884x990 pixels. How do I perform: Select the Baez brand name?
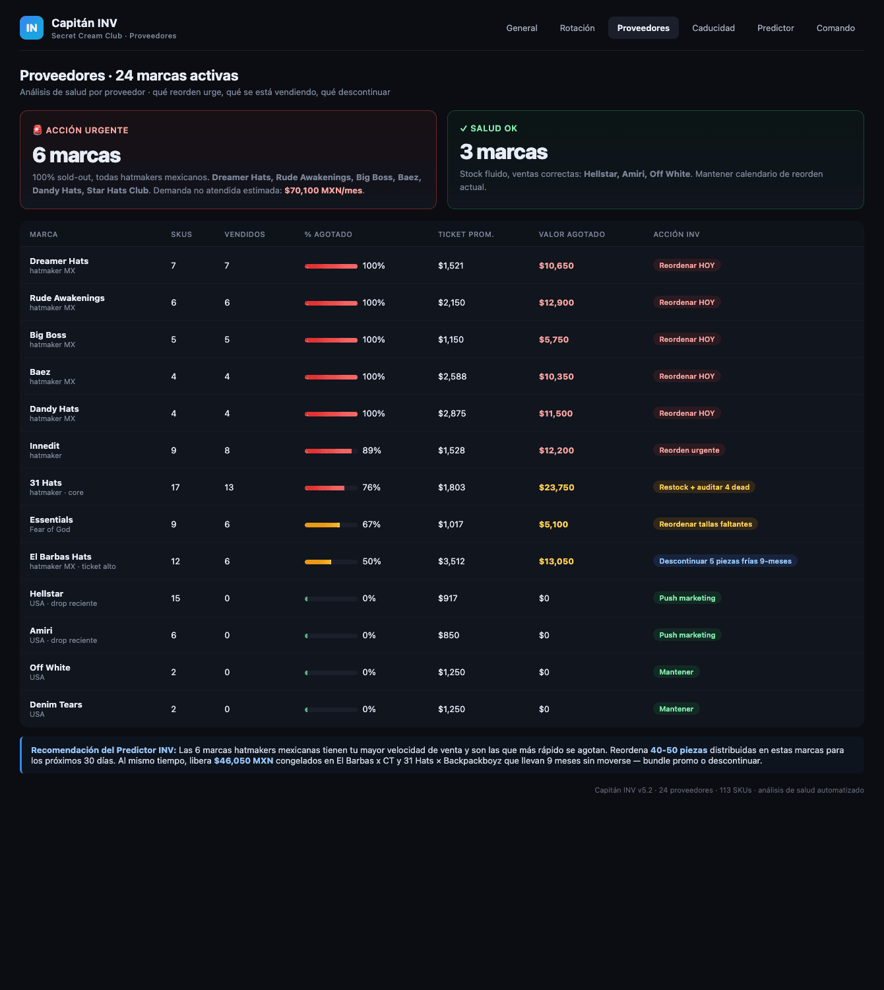coord(40,372)
